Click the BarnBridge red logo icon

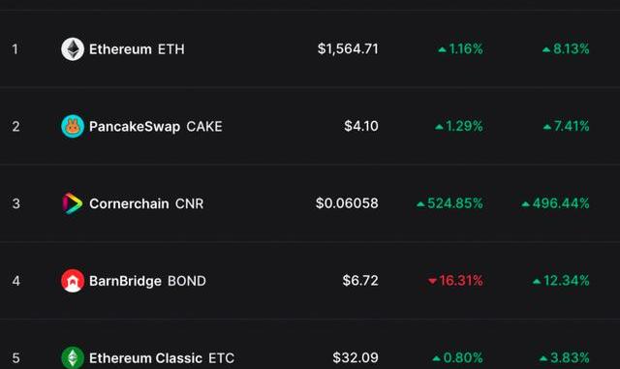point(73,281)
